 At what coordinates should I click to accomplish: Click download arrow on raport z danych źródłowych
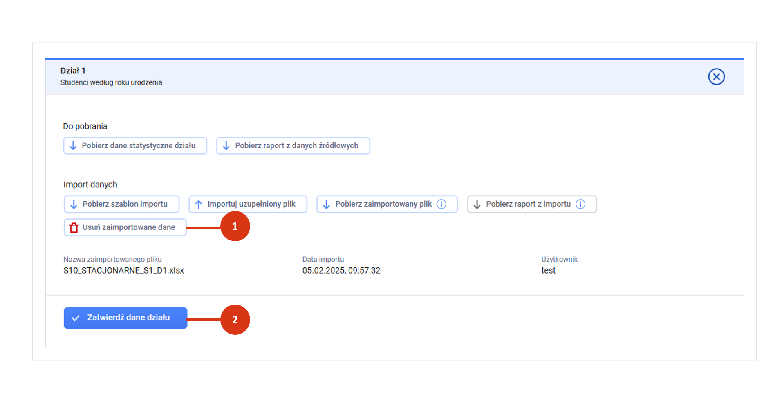tap(226, 146)
